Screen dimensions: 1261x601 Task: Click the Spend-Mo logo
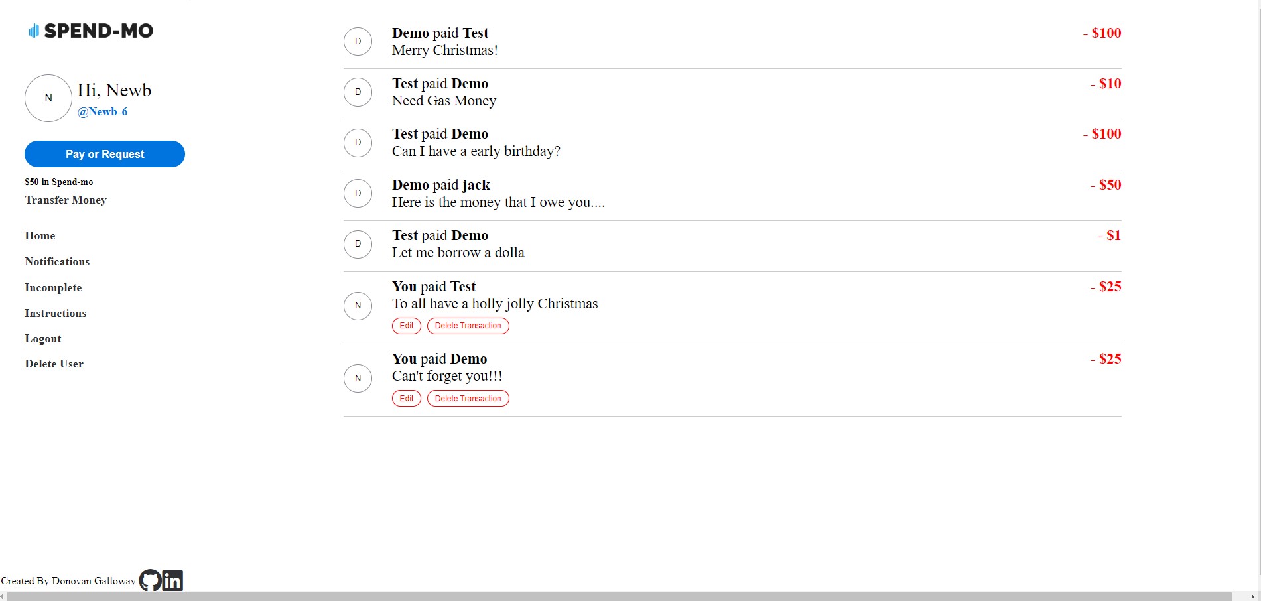91,31
